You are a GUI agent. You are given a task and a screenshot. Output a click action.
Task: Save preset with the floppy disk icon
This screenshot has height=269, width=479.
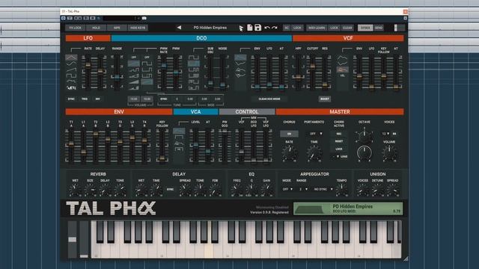tap(257, 28)
